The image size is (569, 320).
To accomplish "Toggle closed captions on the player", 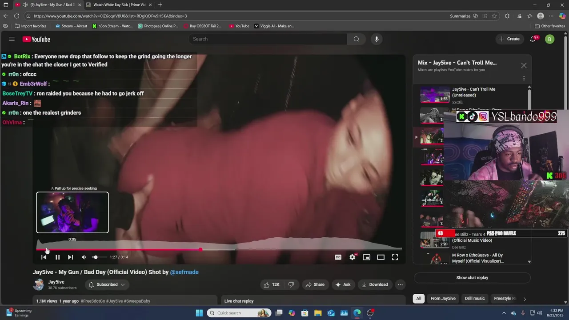I will pyautogui.click(x=338, y=257).
